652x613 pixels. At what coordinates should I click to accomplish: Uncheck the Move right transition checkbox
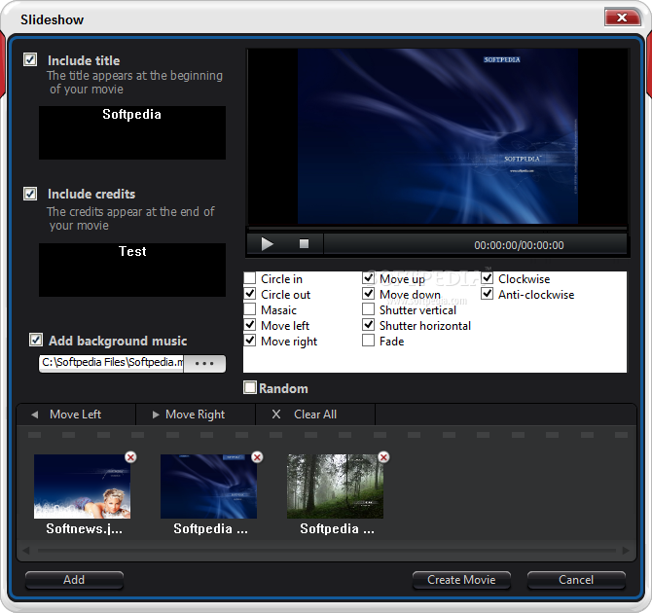click(250, 341)
